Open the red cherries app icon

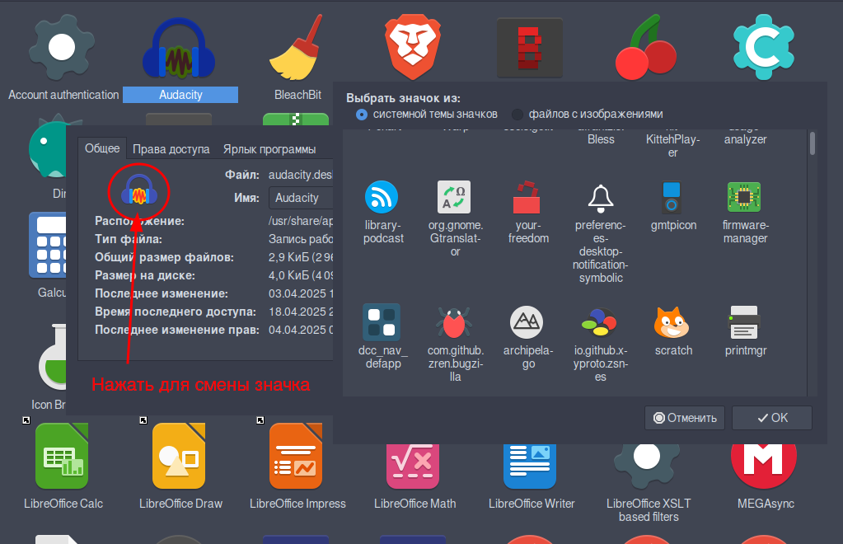click(x=646, y=47)
